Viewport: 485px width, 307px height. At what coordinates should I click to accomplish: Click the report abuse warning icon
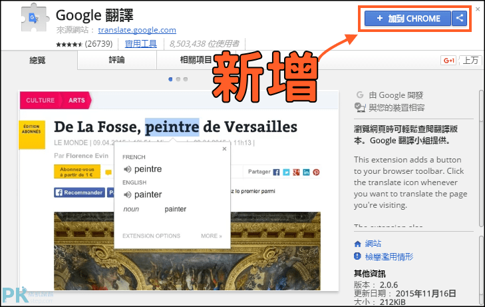click(x=357, y=256)
